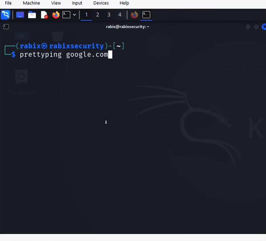Open the View menu
266x241 pixels.
tap(56, 3)
